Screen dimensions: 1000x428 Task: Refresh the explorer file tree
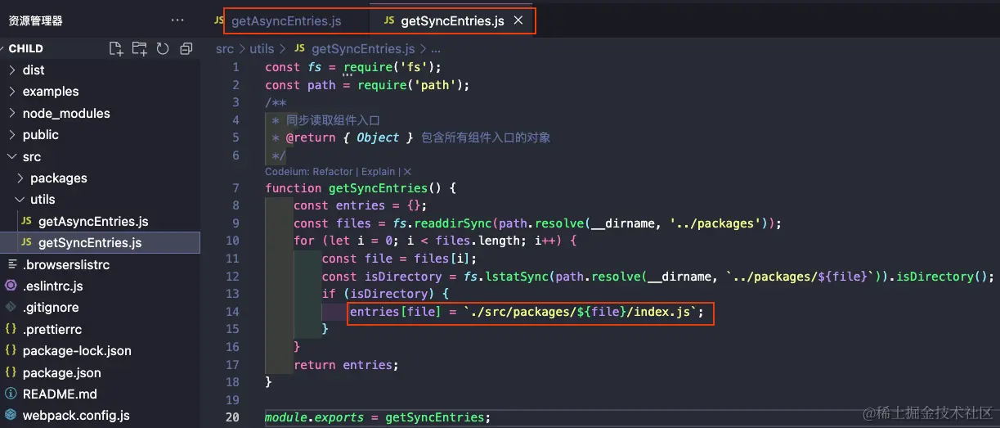click(x=162, y=48)
